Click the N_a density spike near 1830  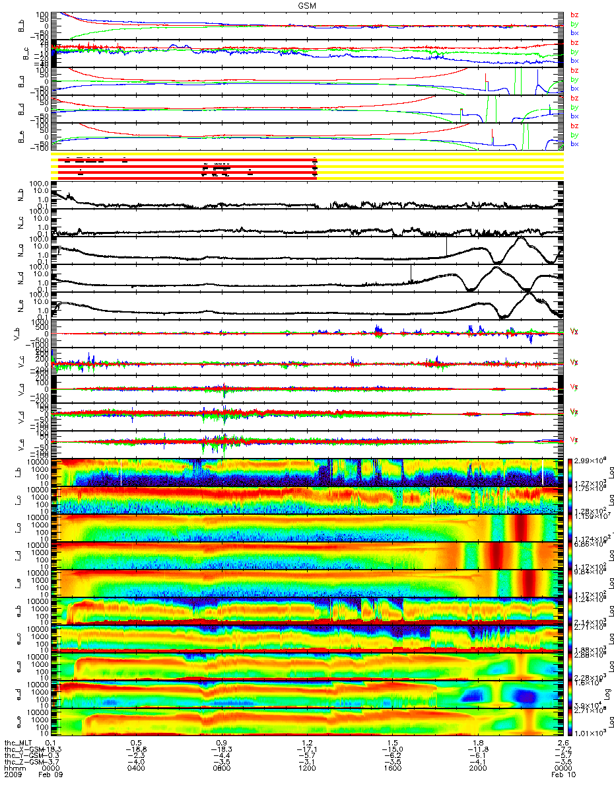[x=446, y=246]
